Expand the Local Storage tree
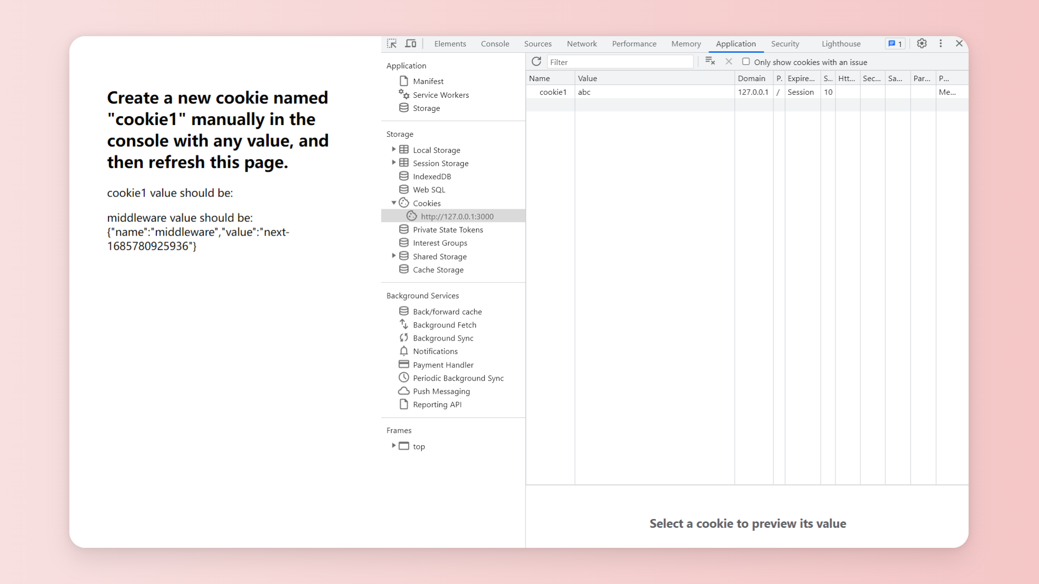Viewport: 1039px width, 584px height. click(394, 150)
